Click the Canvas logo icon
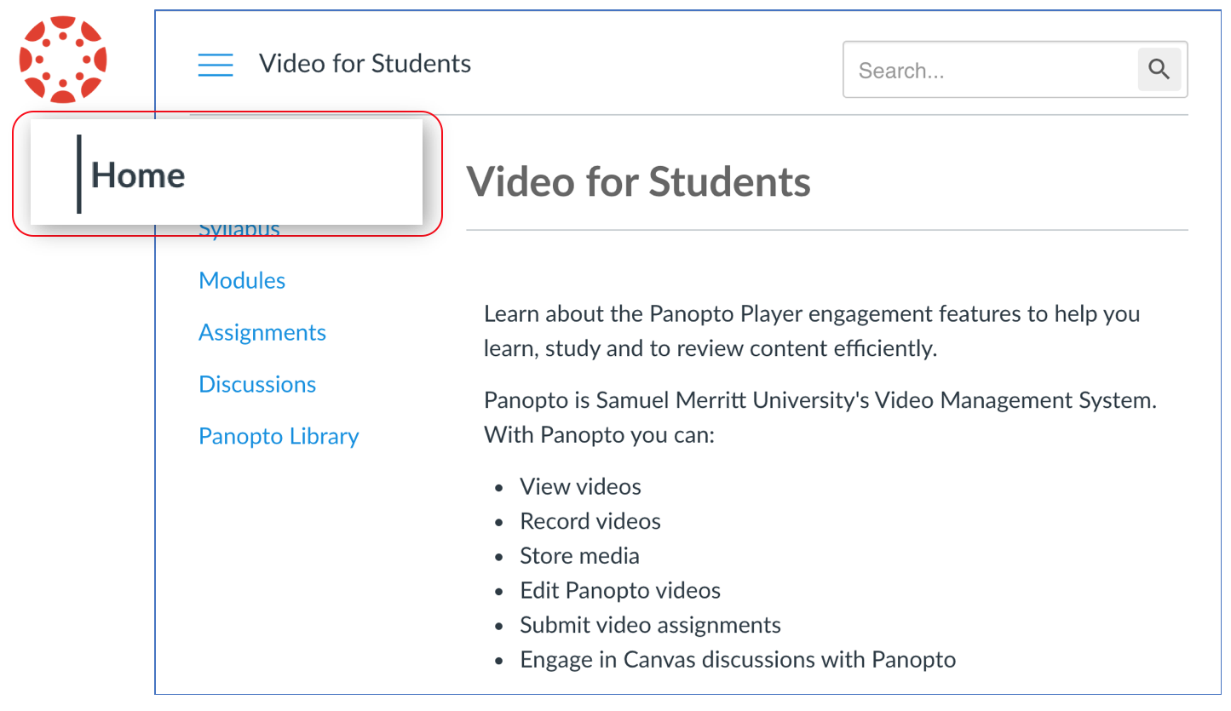1231x711 pixels. 63,60
